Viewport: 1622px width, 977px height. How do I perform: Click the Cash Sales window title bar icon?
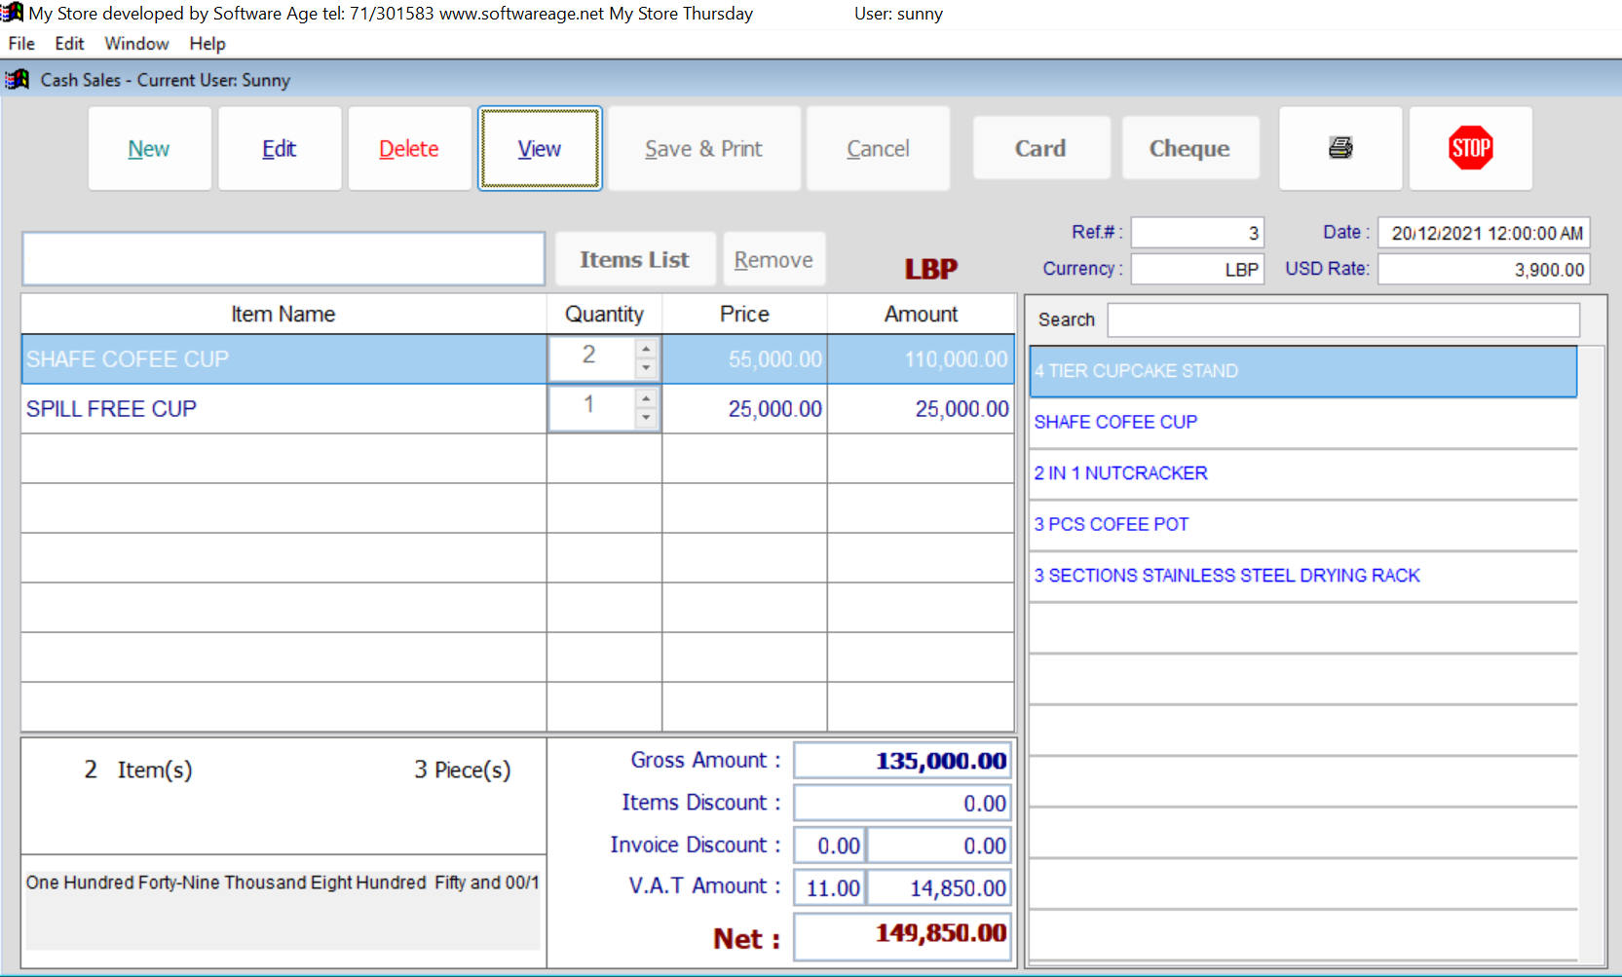[x=17, y=79]
